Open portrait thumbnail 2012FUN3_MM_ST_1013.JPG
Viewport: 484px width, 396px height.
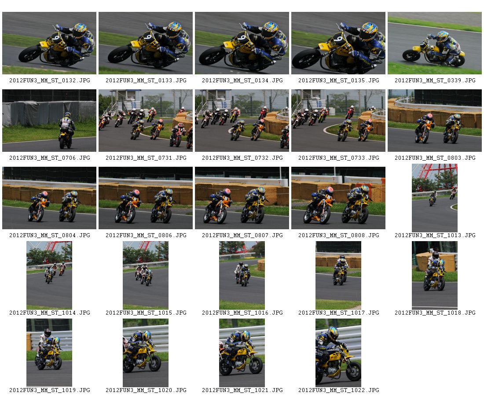(435, 198)
